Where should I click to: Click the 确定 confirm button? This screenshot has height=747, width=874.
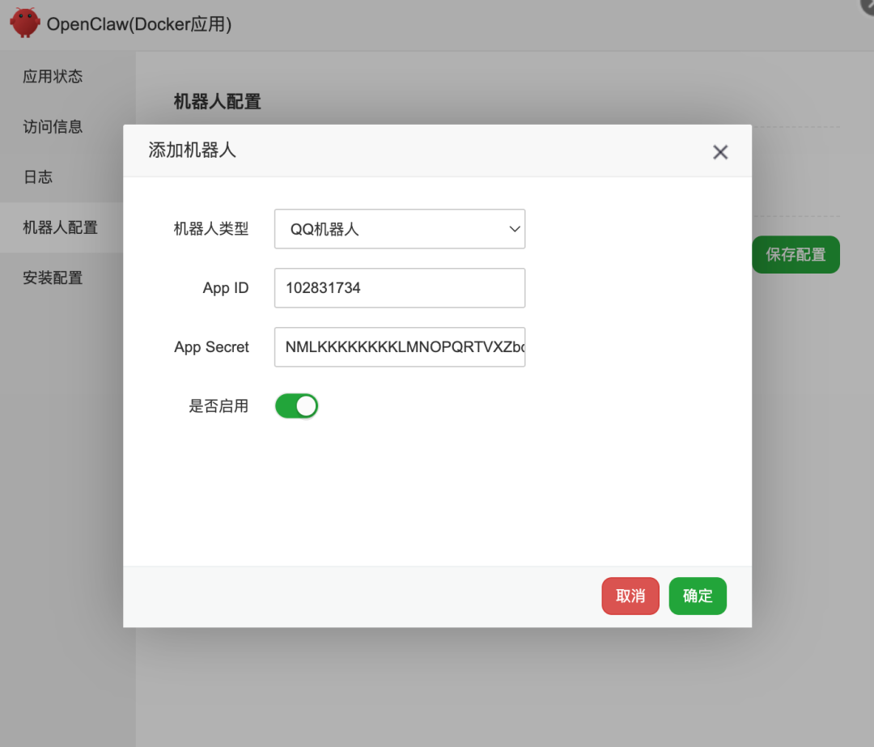coord(697,596)
